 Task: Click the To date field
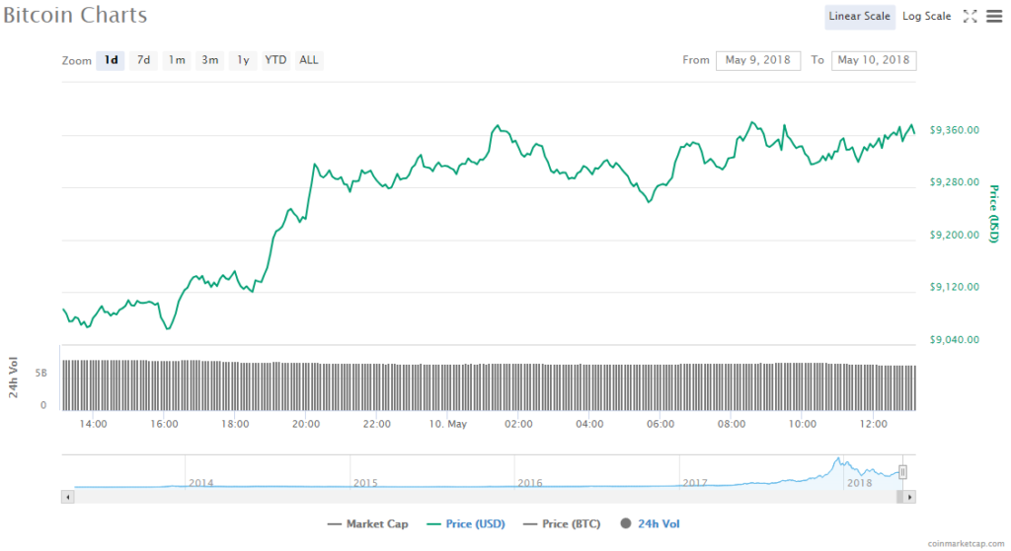(x=874, y=60)
